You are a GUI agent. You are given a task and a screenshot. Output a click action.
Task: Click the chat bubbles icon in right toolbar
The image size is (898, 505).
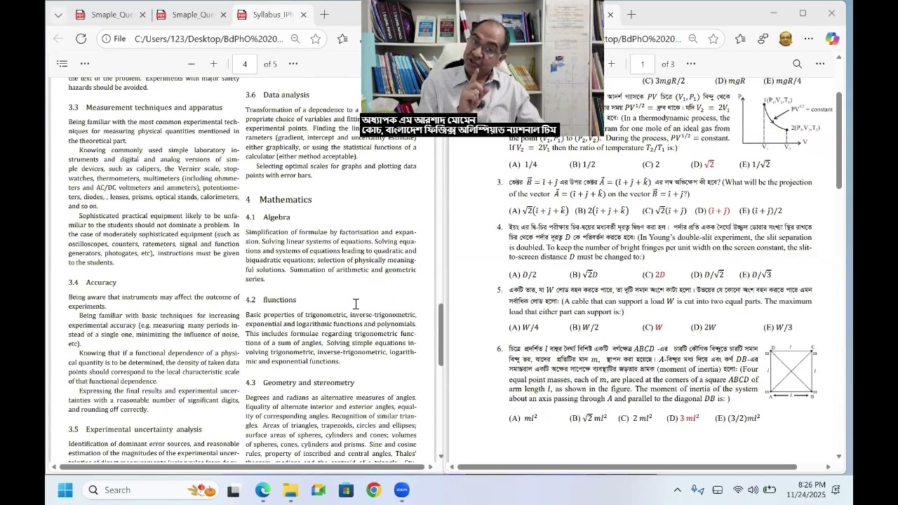coord(763,39)
